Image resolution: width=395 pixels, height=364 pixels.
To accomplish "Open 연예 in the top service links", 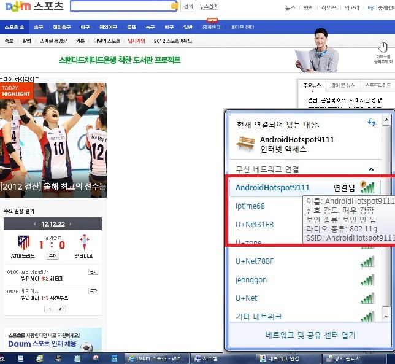I will click(x=309, y=8).
